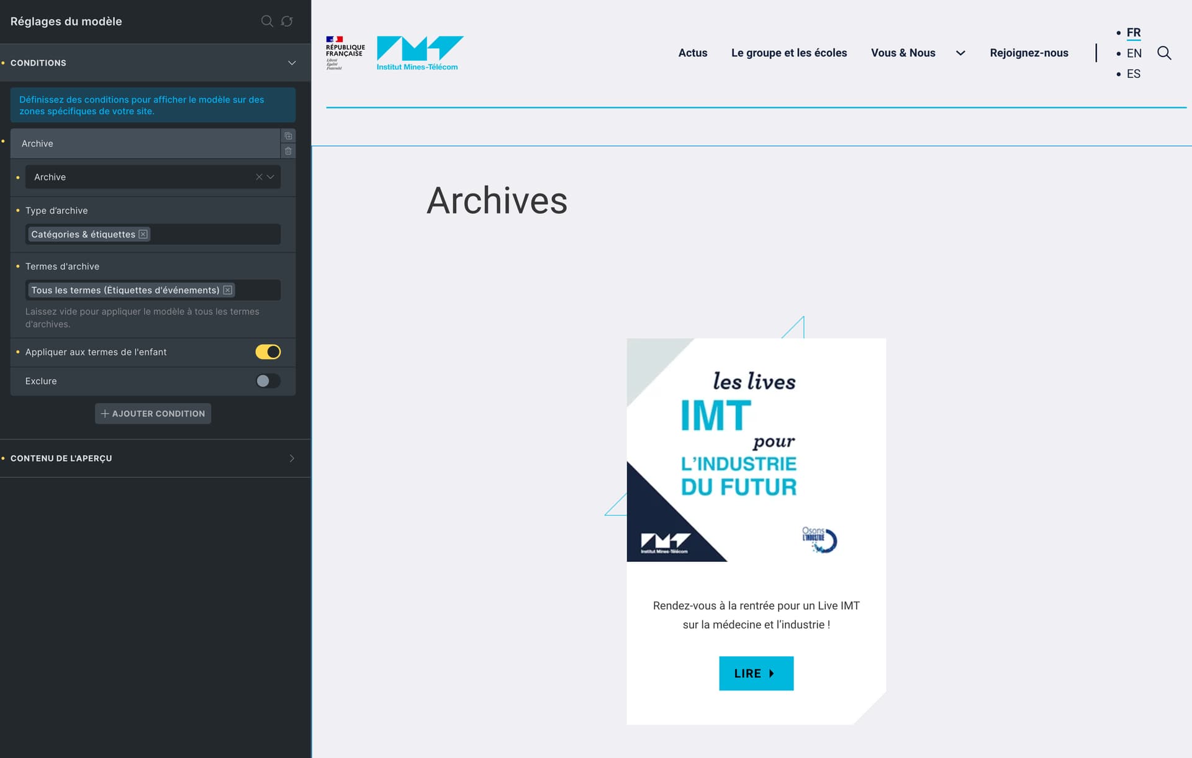Click the search icon in Réglages du modèle header
Image resolution: width=1192 pixels, height=758 pixels.
(267, 21)
